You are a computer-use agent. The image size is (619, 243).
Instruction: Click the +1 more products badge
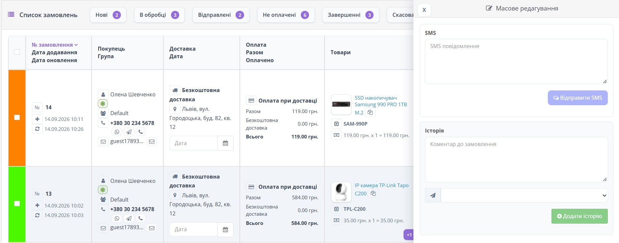pyautogui.click(x=408, y=235)
